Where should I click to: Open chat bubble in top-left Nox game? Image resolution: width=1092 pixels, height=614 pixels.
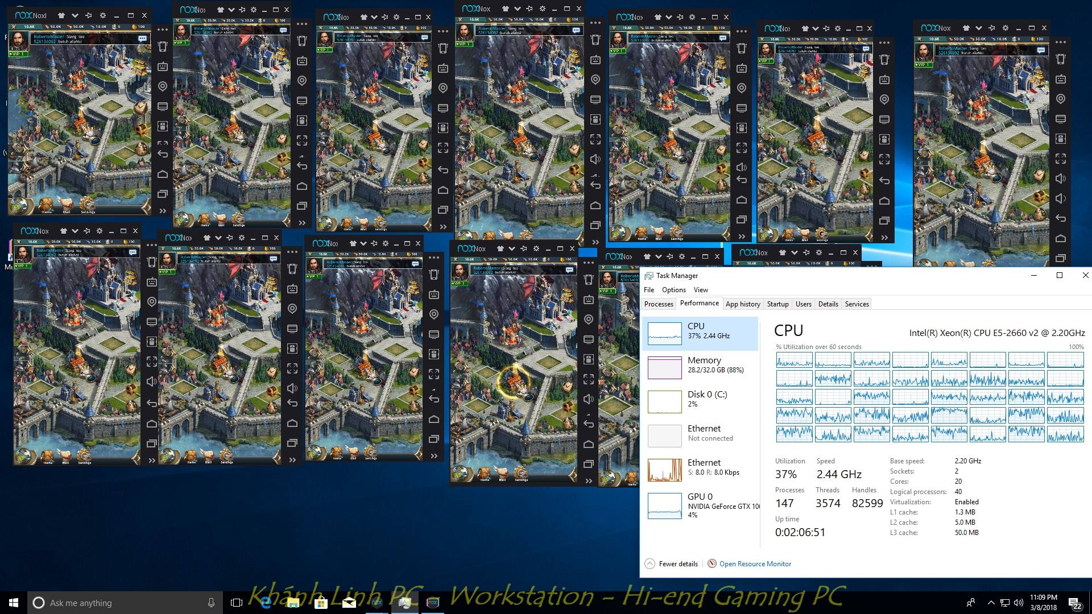pos(142,39)
